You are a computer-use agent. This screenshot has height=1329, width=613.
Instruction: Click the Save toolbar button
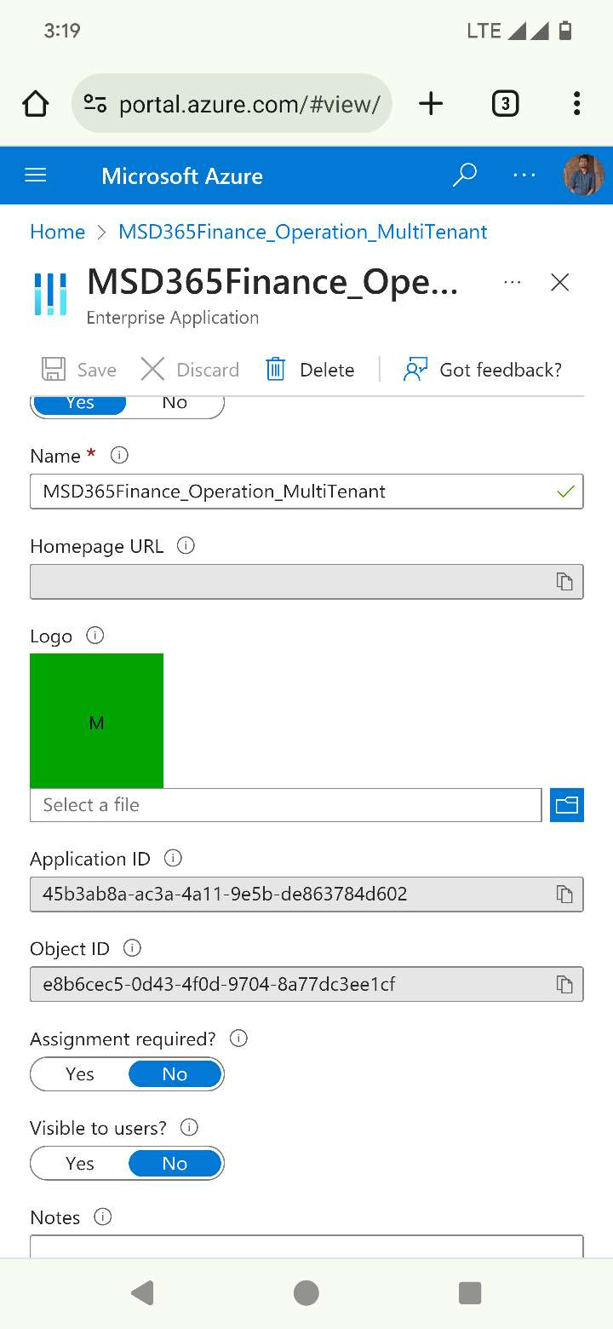[79, 370]
